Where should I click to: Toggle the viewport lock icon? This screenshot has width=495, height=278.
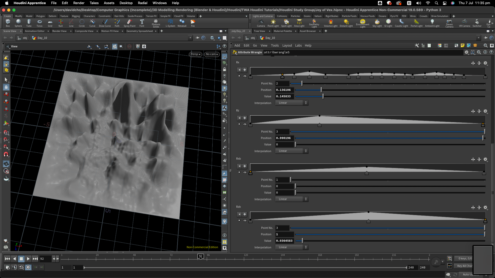point(225,69)
